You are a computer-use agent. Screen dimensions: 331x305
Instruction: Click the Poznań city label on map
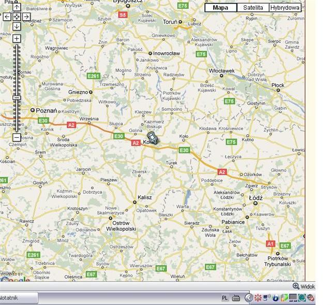(47, 110)
